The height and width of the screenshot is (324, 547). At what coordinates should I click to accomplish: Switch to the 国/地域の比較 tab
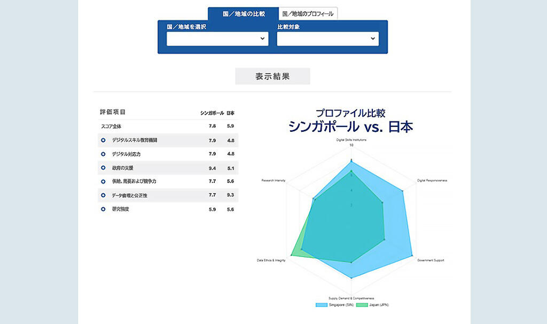[x=244, y=14]
